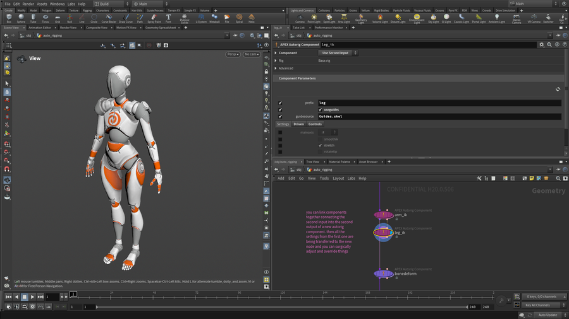Open the network editor Layout menu
The image size is (569, 319).
(338, 178)
